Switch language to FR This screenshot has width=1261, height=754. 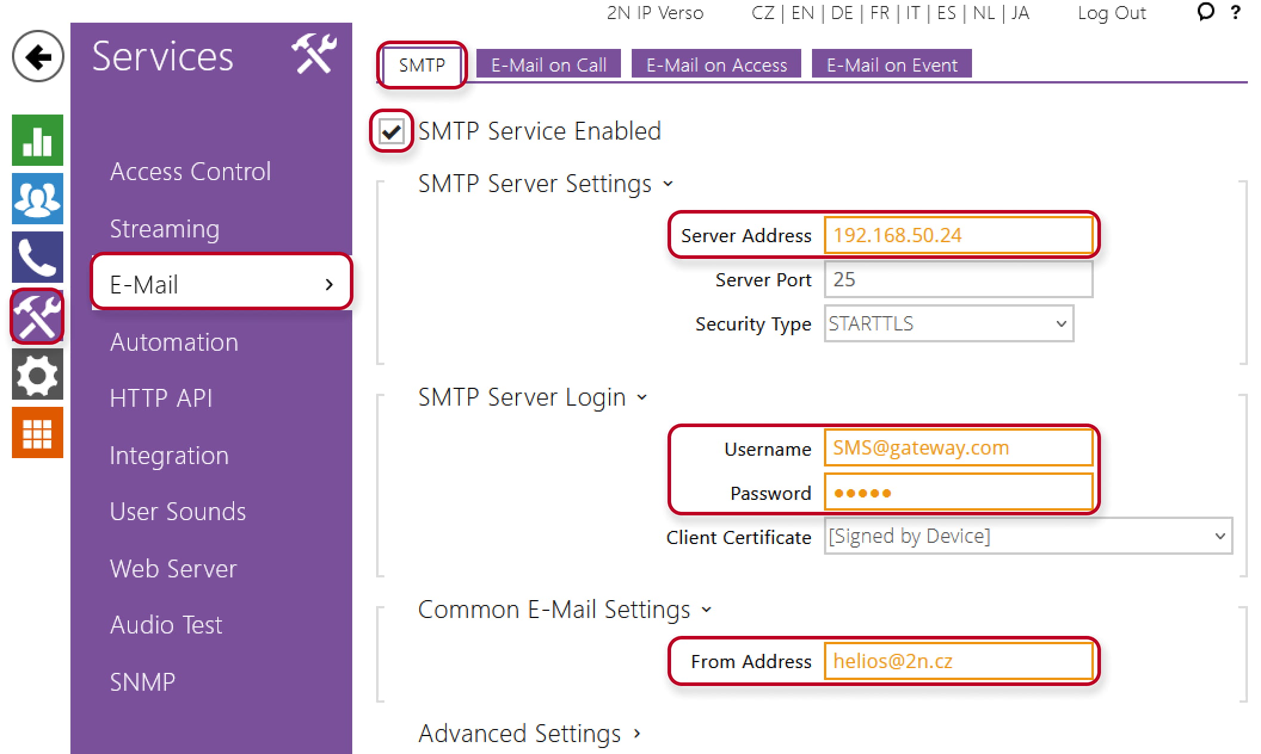click(x=880, y=13)
